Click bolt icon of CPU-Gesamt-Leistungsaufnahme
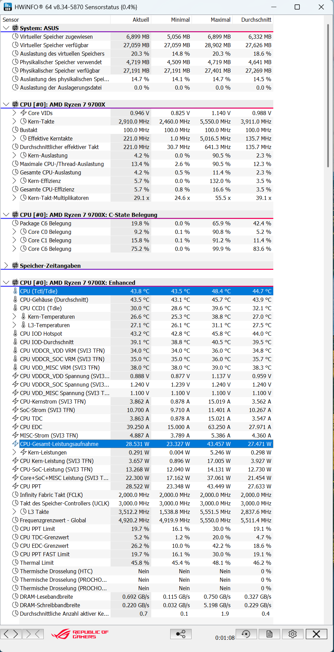 (x=15, y=444)
